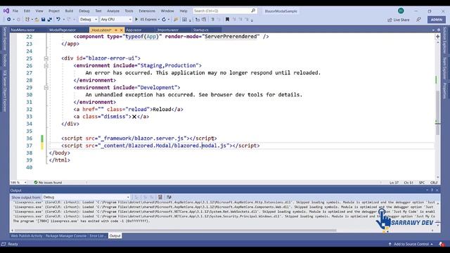This screenshot has height=253, width=450.
Task: Open the Solution Explorer side tab
Action: click(x=444, y=40)
